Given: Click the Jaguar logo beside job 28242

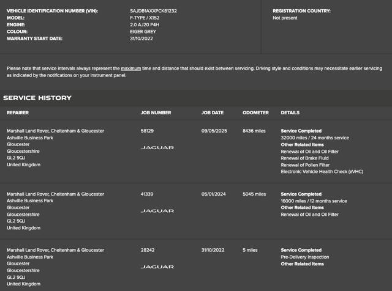Looking at the screenshot, I should pos(157,267).
